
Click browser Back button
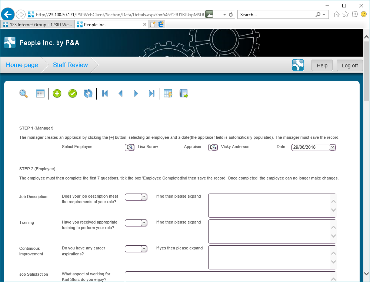7,15
